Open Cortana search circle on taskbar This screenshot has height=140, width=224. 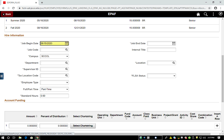(x=8, y=138)
